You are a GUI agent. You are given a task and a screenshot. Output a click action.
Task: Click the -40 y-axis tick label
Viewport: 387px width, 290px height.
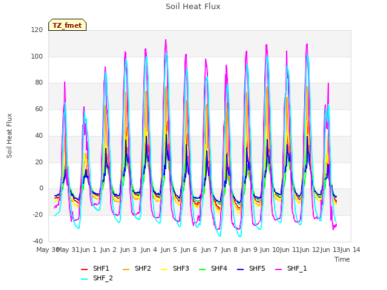[x=37, y=241]
